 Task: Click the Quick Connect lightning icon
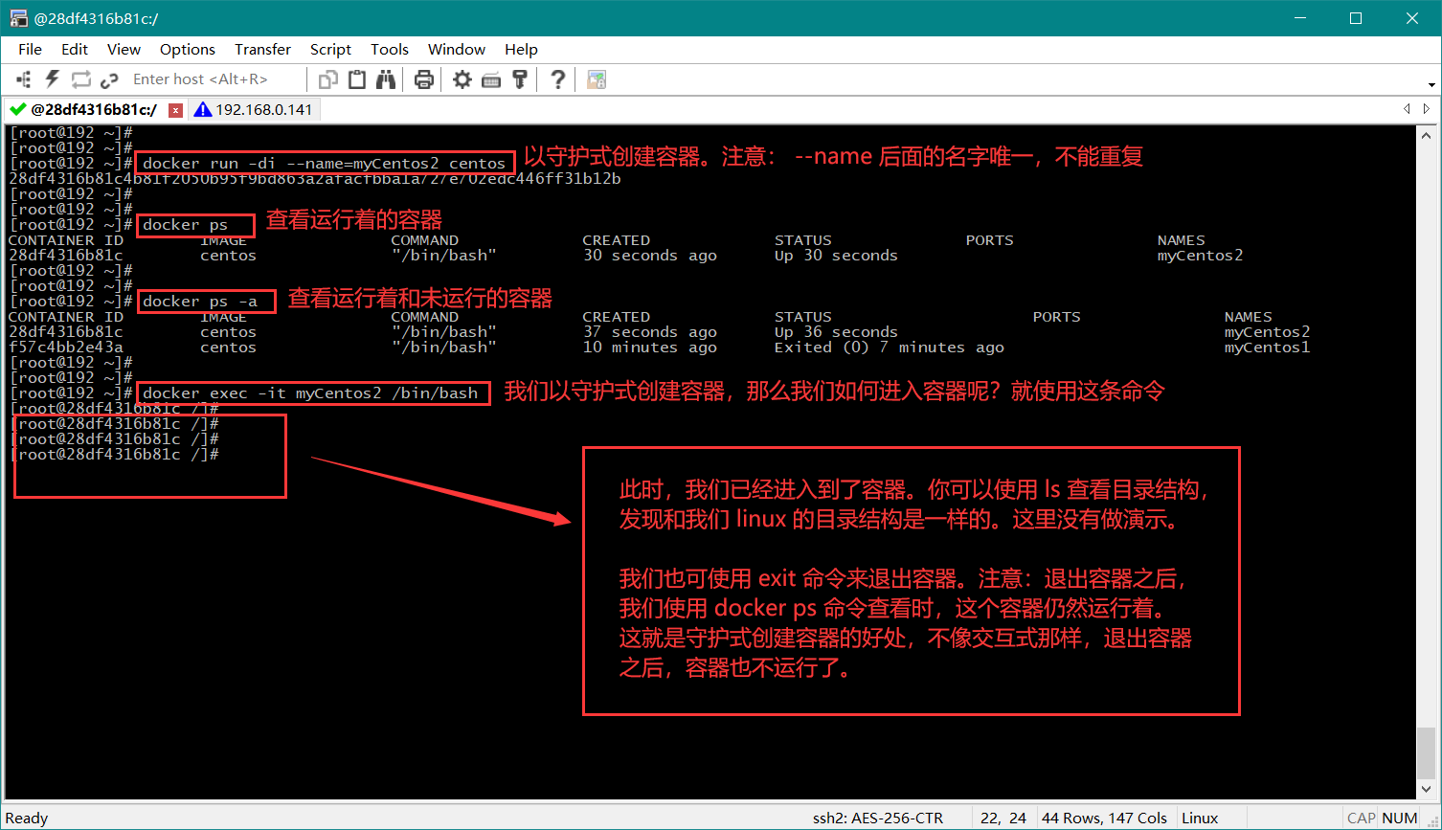click(x=53, y=79)
